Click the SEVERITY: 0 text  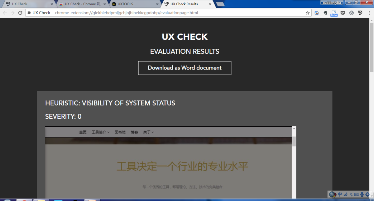tap(63, 116)
